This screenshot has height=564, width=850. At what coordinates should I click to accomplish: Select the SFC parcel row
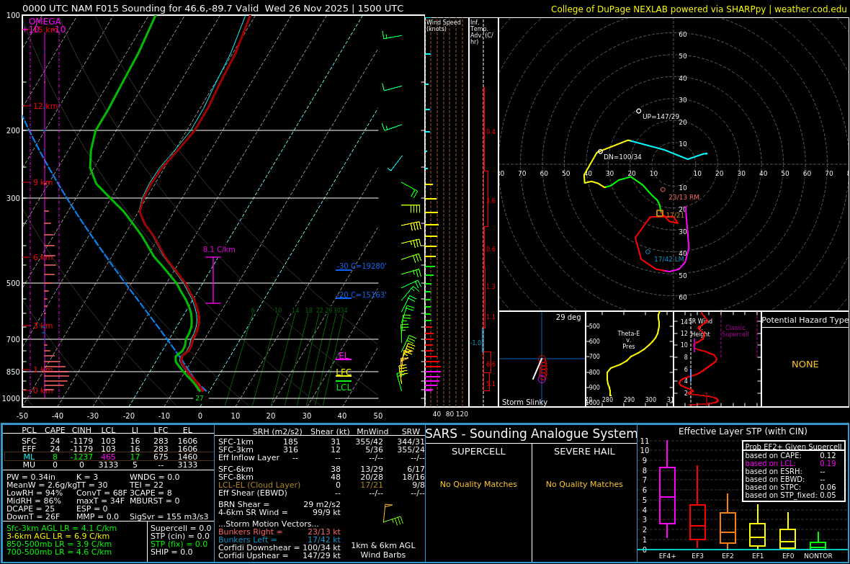[x=109, y=441]
